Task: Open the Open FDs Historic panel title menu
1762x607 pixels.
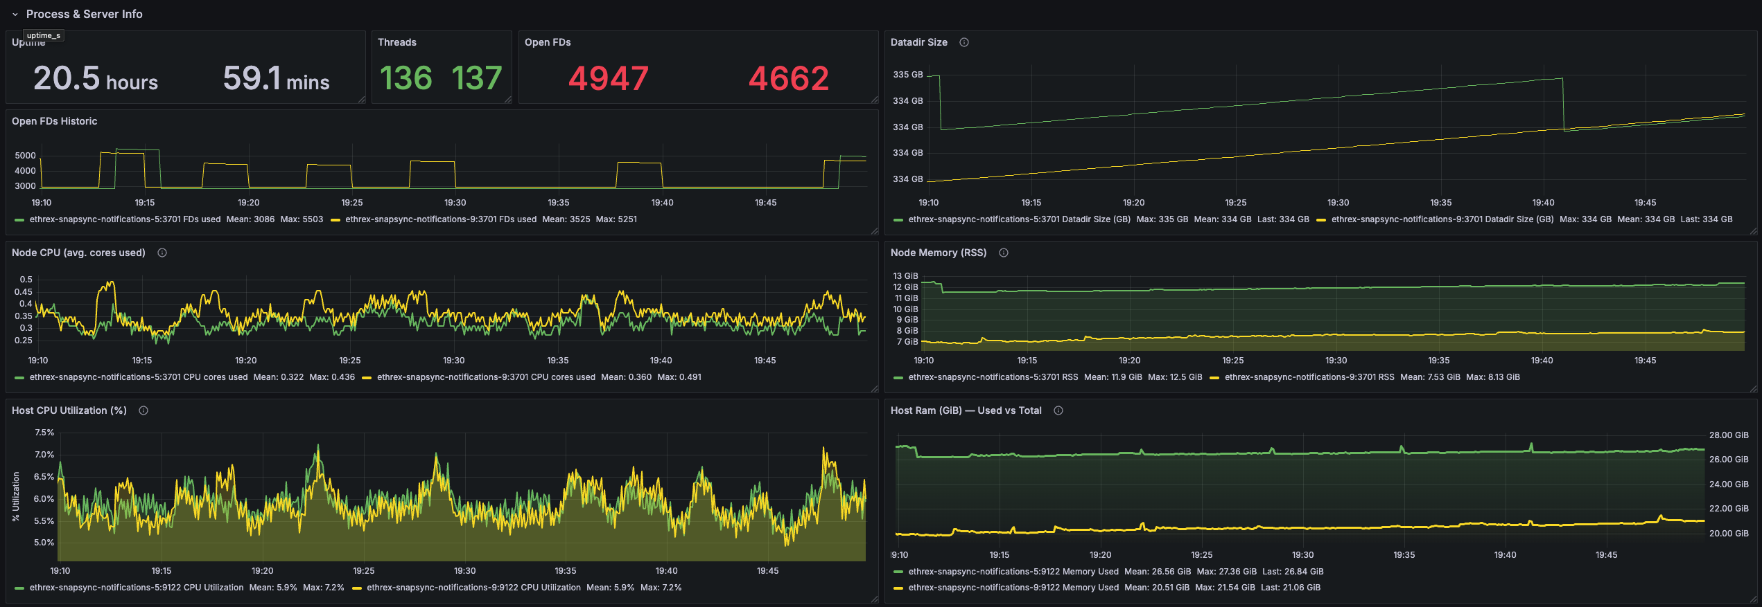Action: click(x=54, y=121)
